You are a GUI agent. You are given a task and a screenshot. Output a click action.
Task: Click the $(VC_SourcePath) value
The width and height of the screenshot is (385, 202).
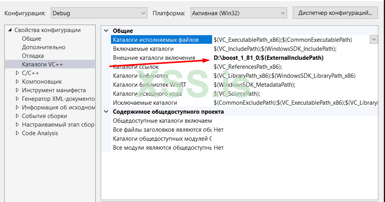point(295,94)
